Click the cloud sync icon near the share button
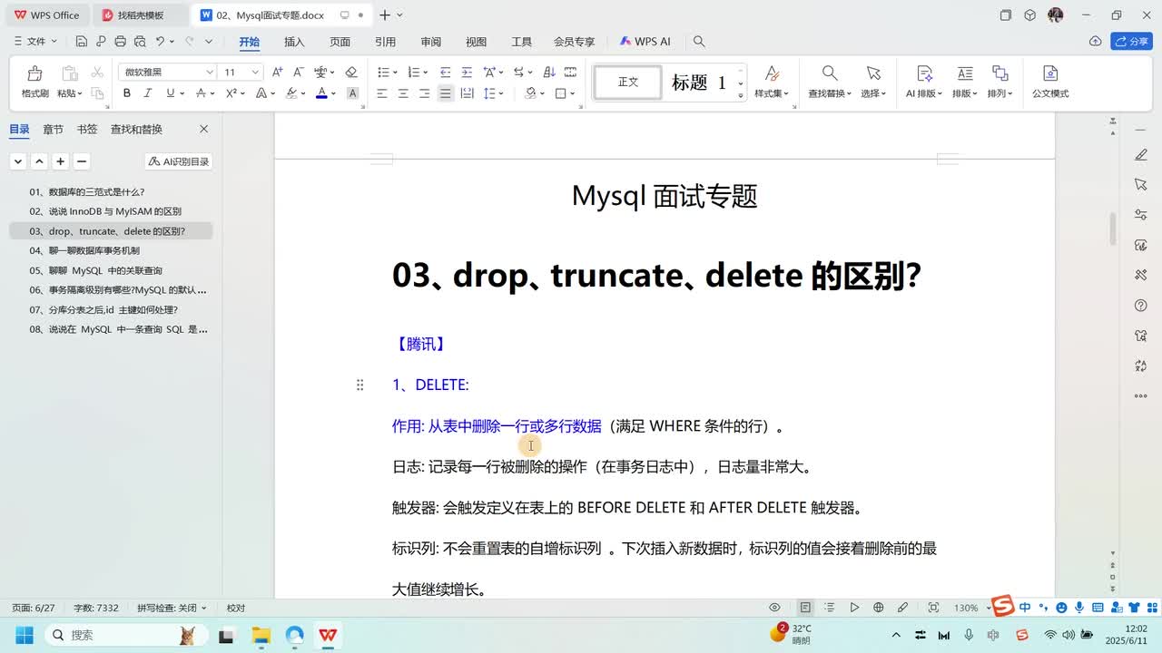 (1096, 42)
